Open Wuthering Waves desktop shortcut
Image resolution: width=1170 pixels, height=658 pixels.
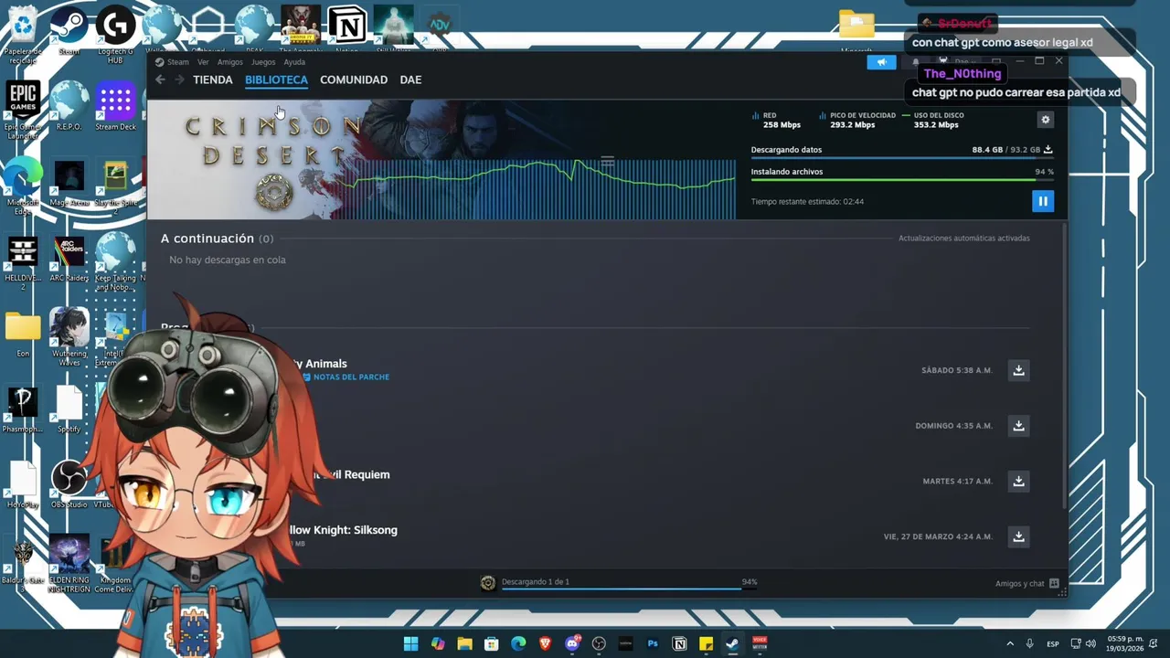69,336
